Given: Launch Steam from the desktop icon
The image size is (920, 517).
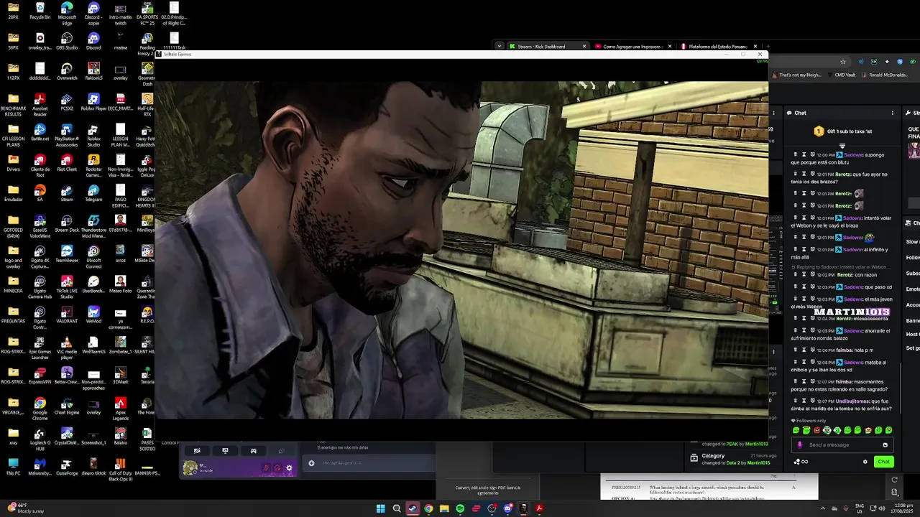Looking at the screenshot, I should (67, 192).
